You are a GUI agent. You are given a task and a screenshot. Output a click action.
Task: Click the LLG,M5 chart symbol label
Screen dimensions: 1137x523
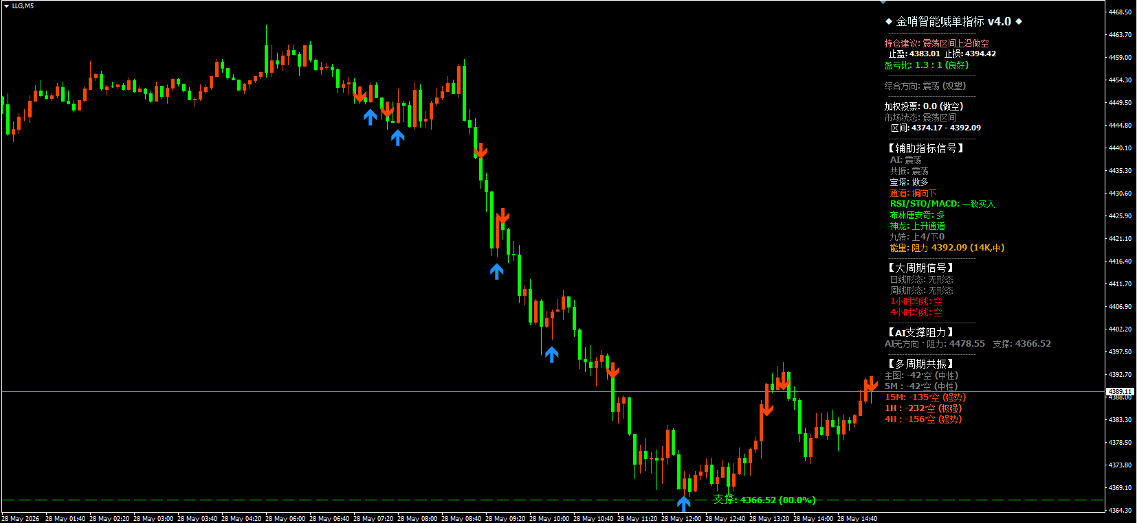coord(23,6)
